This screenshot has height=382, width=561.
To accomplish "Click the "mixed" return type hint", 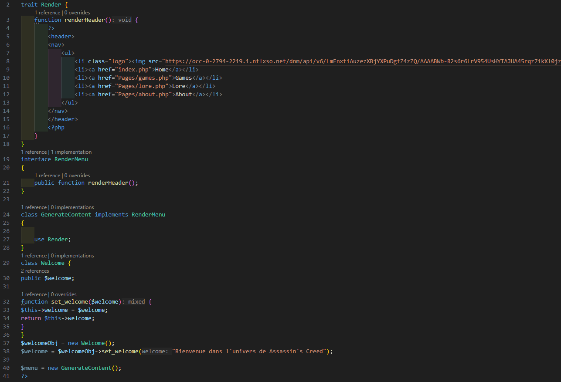I will coord(136,302).
